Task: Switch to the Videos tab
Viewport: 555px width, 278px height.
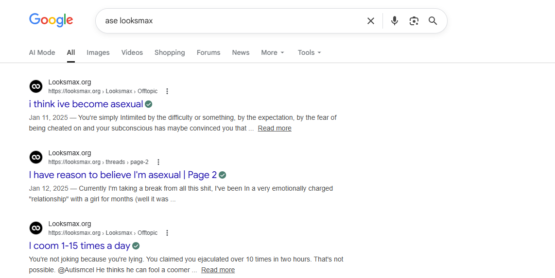Action: [x=132, y=52]
